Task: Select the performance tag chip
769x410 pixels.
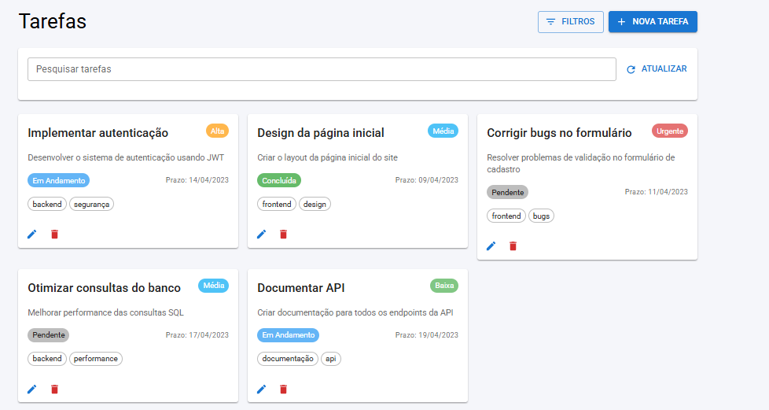Action: click(x=96, y=359)
